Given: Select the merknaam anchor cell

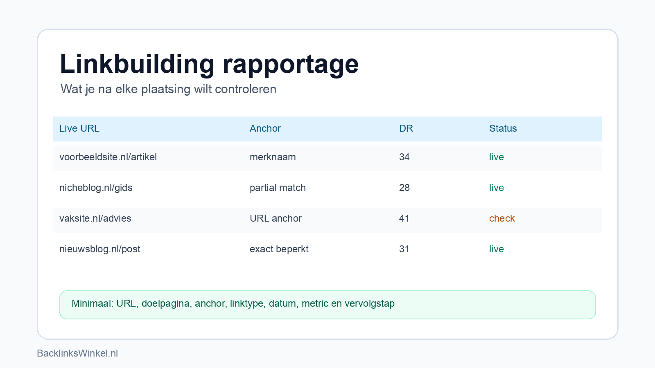Looking at the screenshot, I should coord(273,157).
